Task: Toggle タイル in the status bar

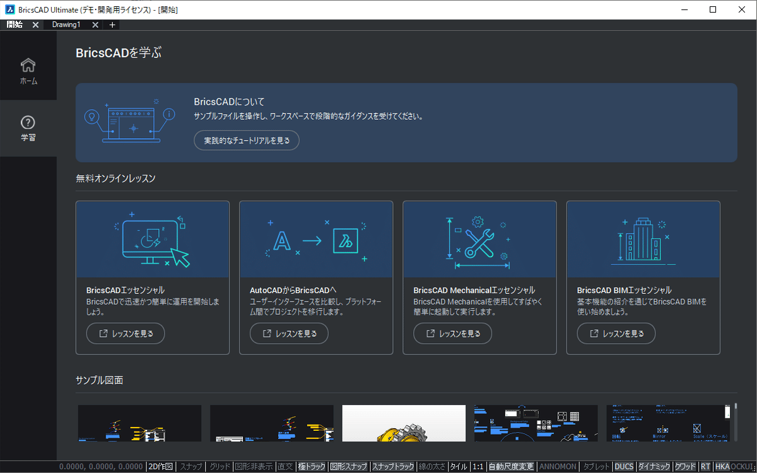Action: pyautogui.click(x=459, y=467)
